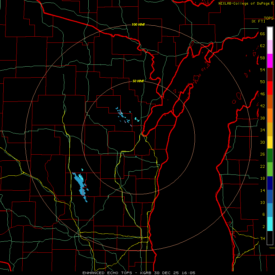This screenshot has width=275, height=275.
Task: Click the KGRB radar site identifier
Action: (146, 273)
